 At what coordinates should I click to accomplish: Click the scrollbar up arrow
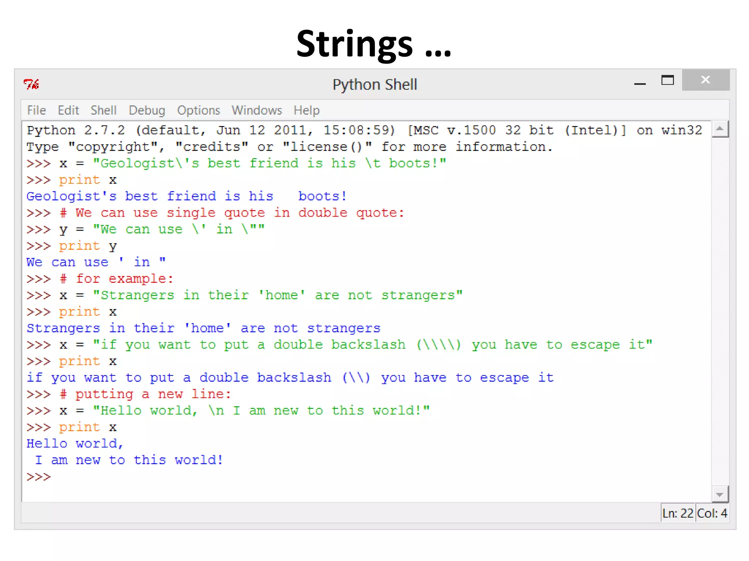[720, 129]
